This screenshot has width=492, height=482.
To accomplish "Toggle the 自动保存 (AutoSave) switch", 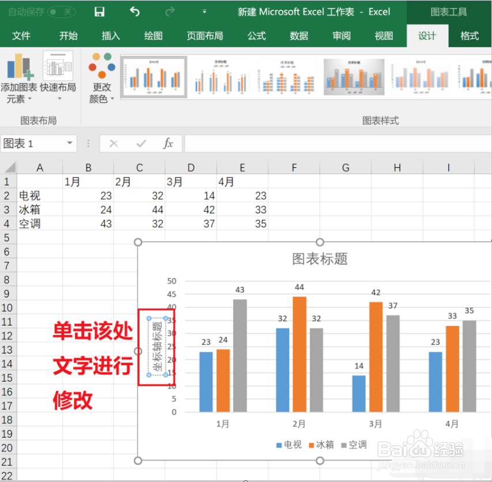I will [x=61, y=12].
